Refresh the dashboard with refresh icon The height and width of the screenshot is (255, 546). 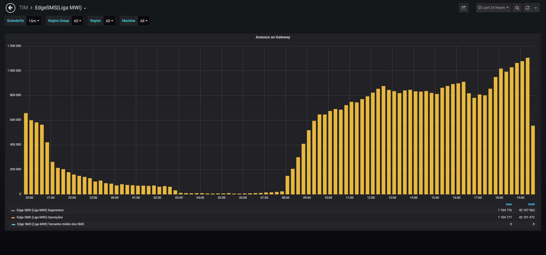(x=528, y=8)
